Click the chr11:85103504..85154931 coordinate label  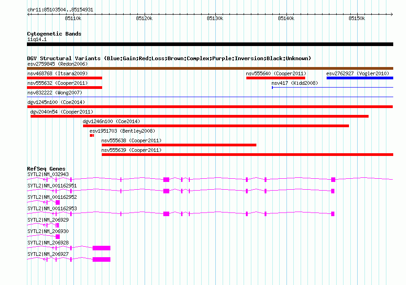[x=60, y=10]
